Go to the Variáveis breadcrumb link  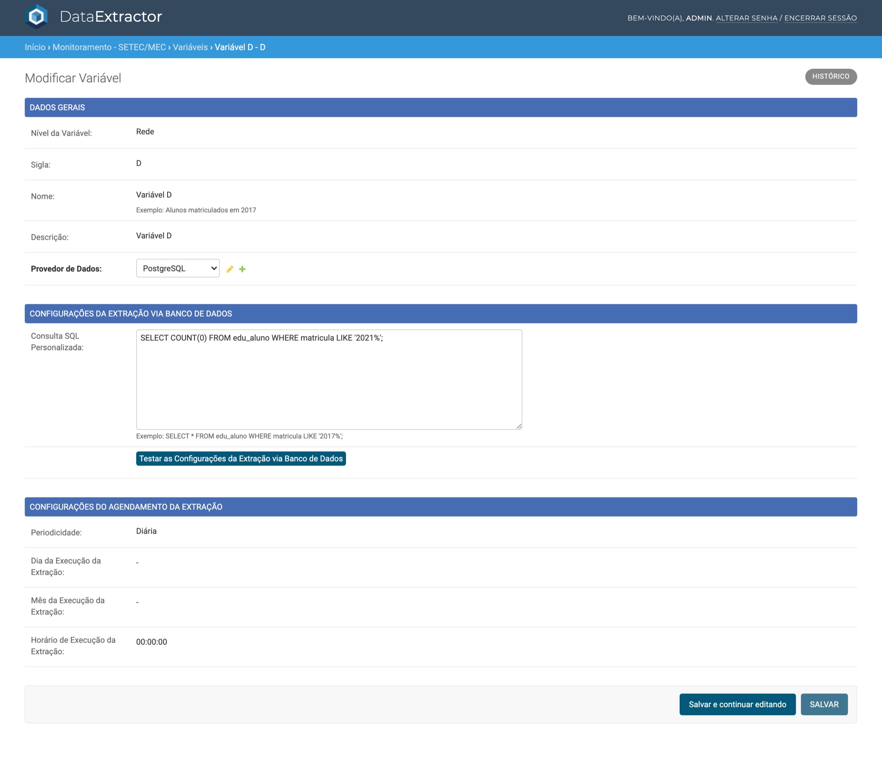[190, 47]
